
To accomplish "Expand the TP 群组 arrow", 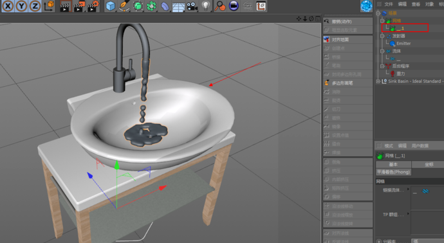I will pos(408,213).
